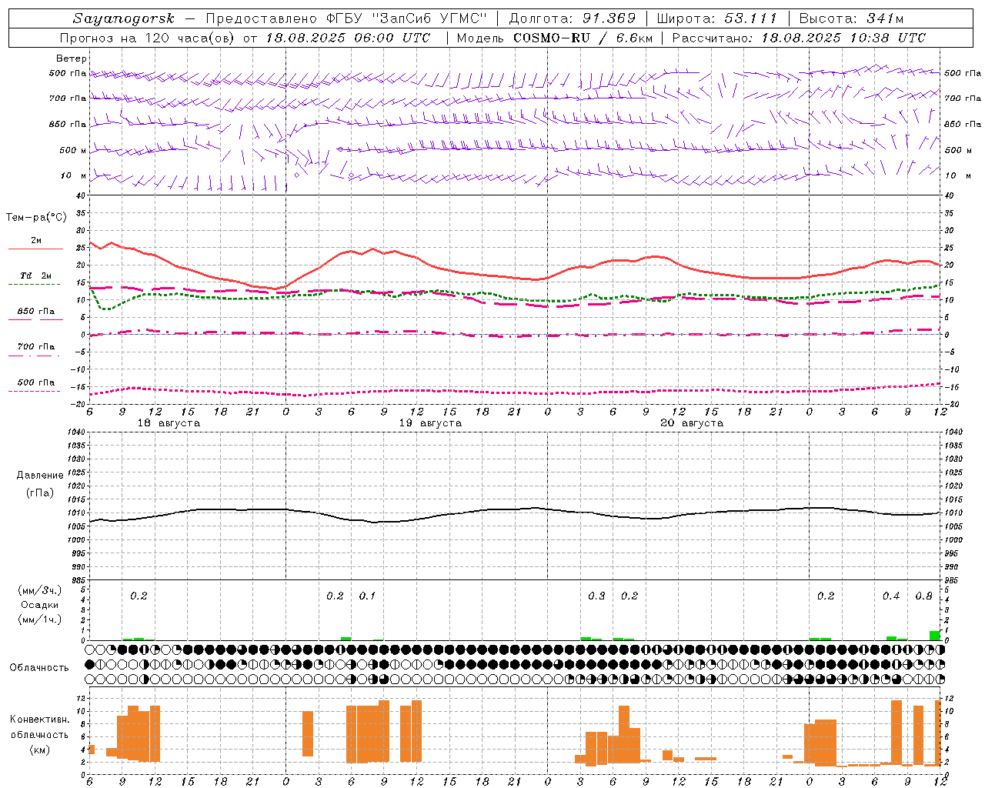Image resolution: width=985 pixels, height=788 pixels.
Task: Select the 0.8 precipitation value
Action: click(923, 596)
